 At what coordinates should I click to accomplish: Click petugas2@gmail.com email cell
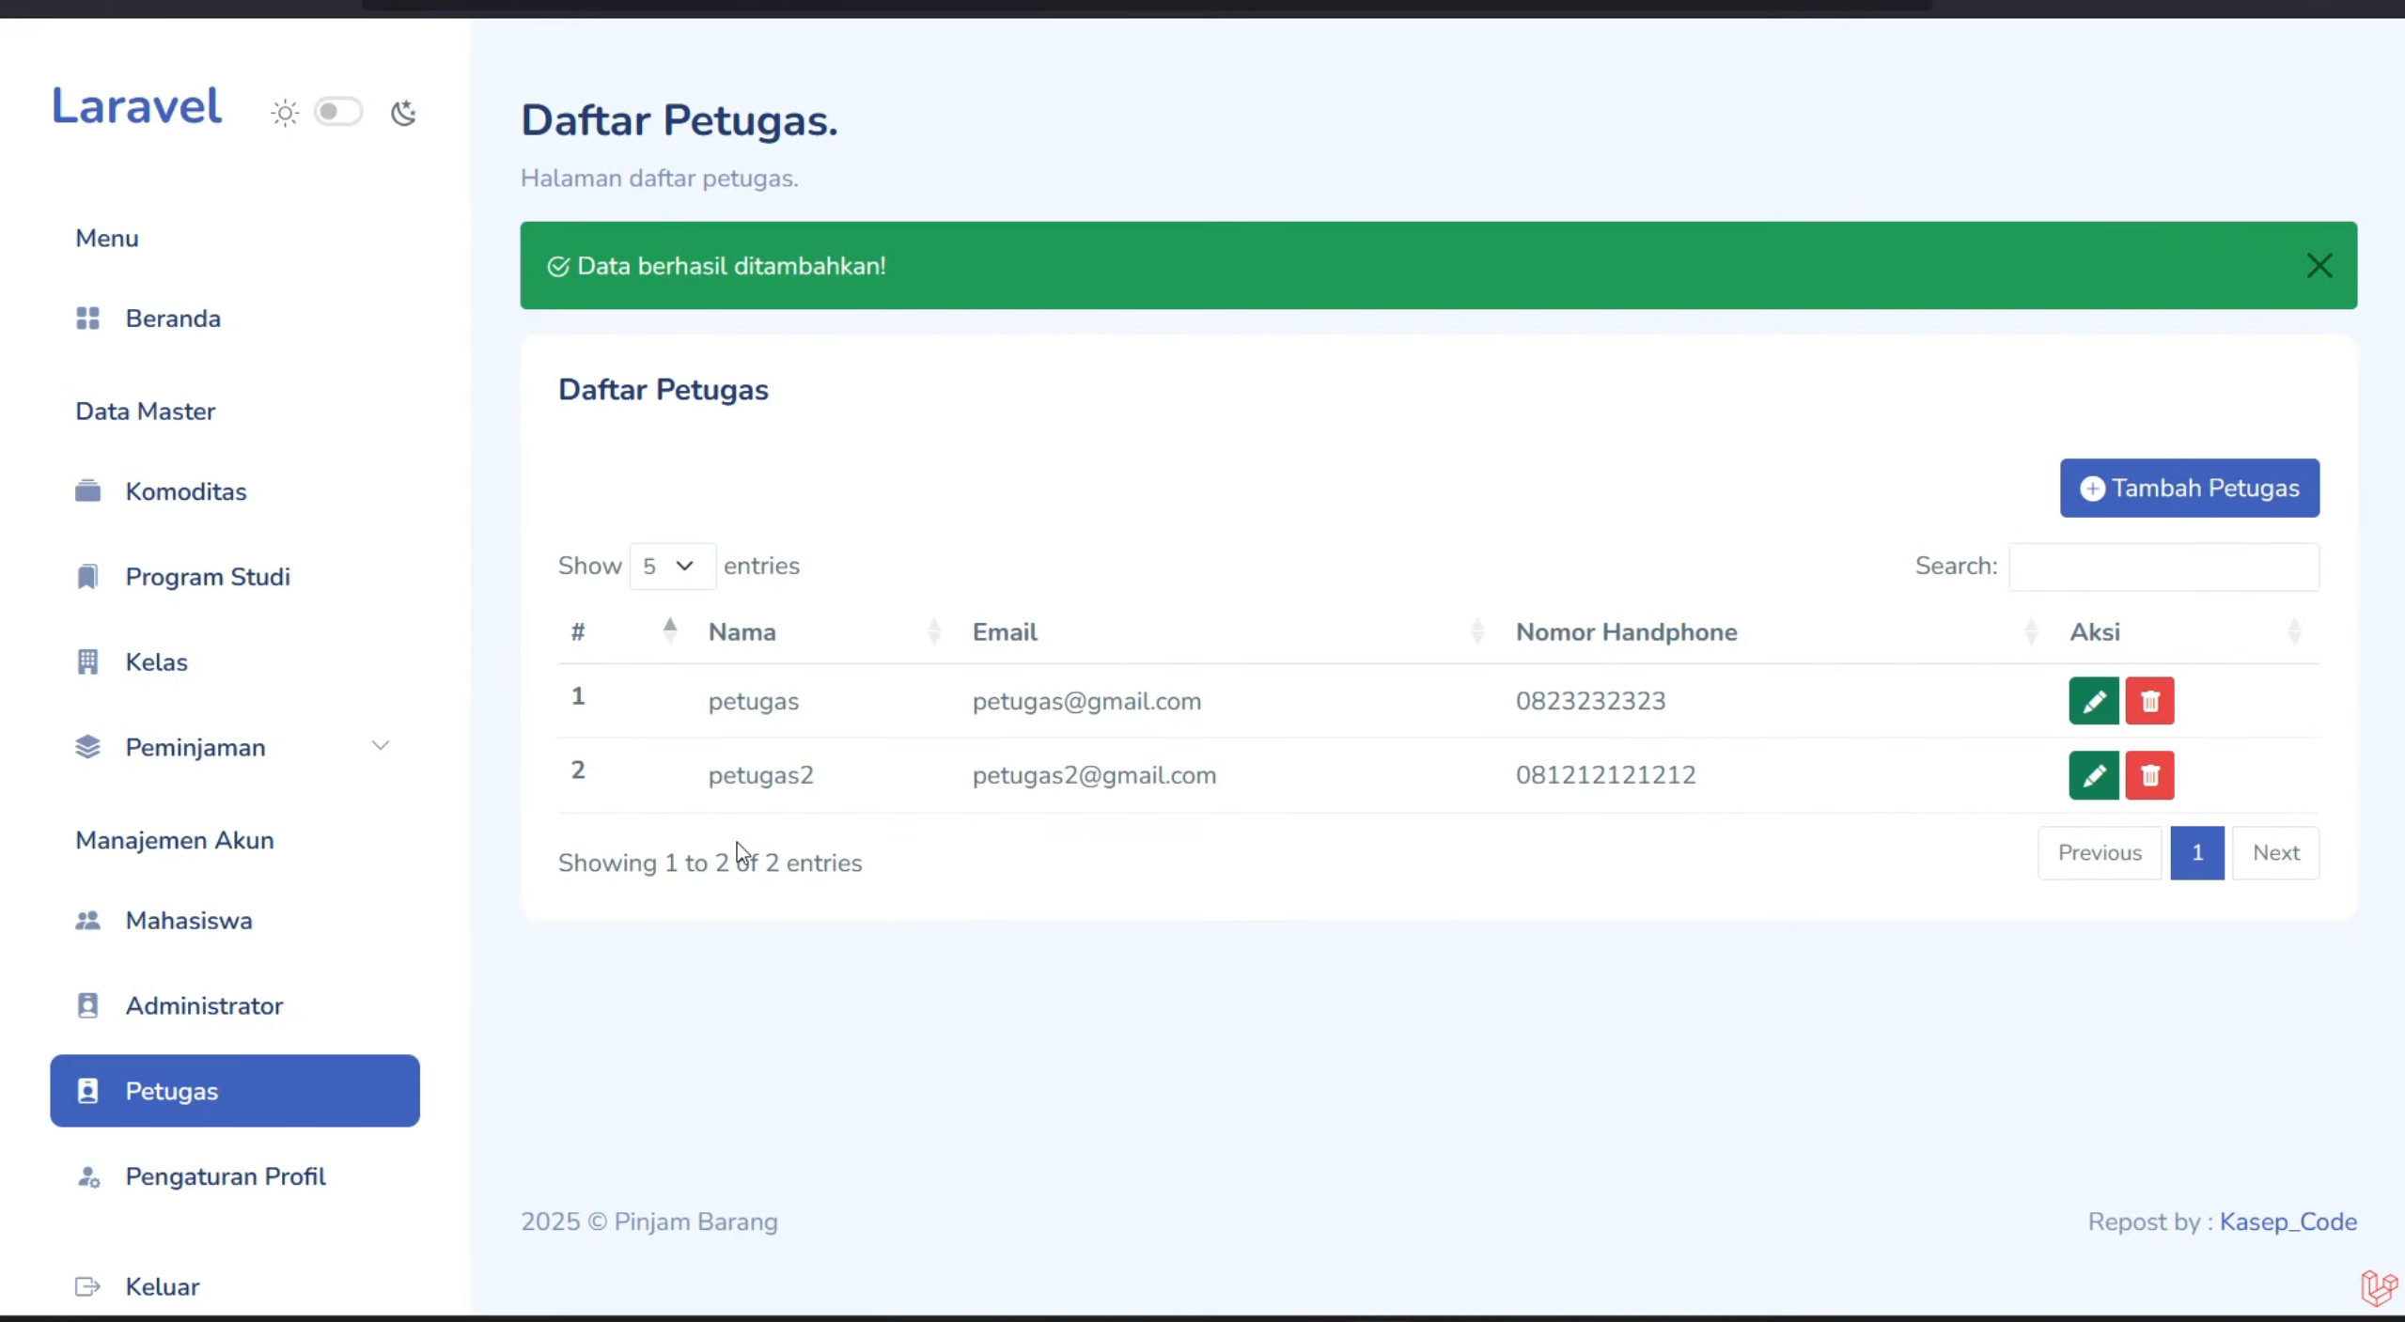tap(1094, 775)
